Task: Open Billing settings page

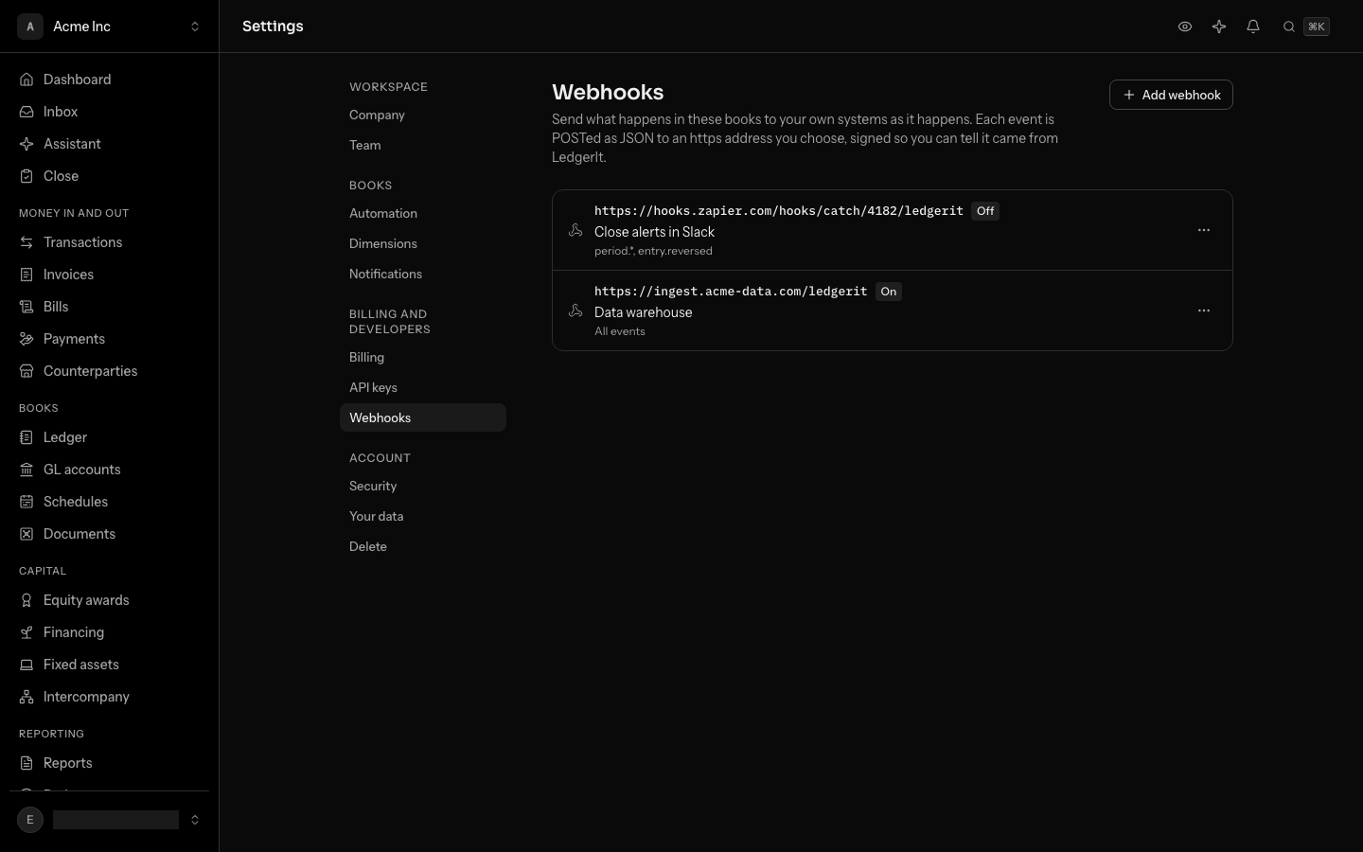Action: pyautogui.click(x=423, y=357)
